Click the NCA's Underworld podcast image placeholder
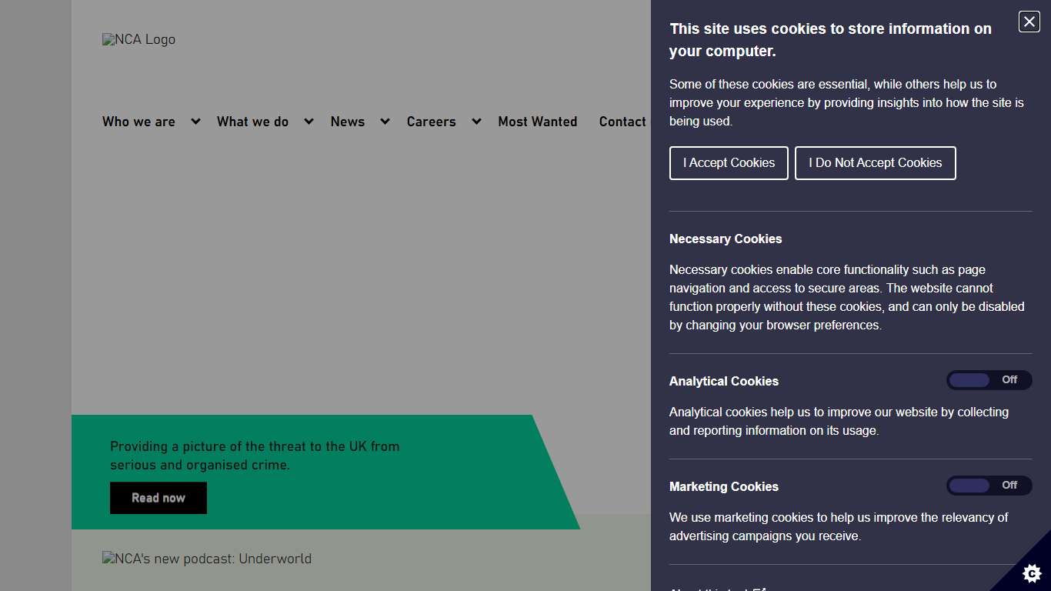 (206, 559)
